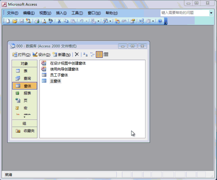The width and height of the screenshot is (217, 180).
Task: Open Print Preview magnifier icon
Action: [44, 21]
